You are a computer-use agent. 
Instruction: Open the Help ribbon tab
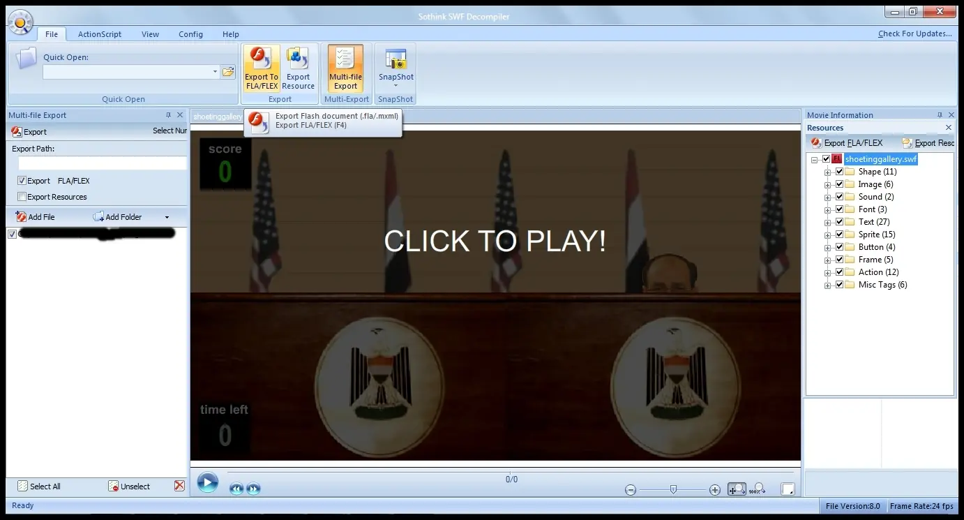(231, 34)
